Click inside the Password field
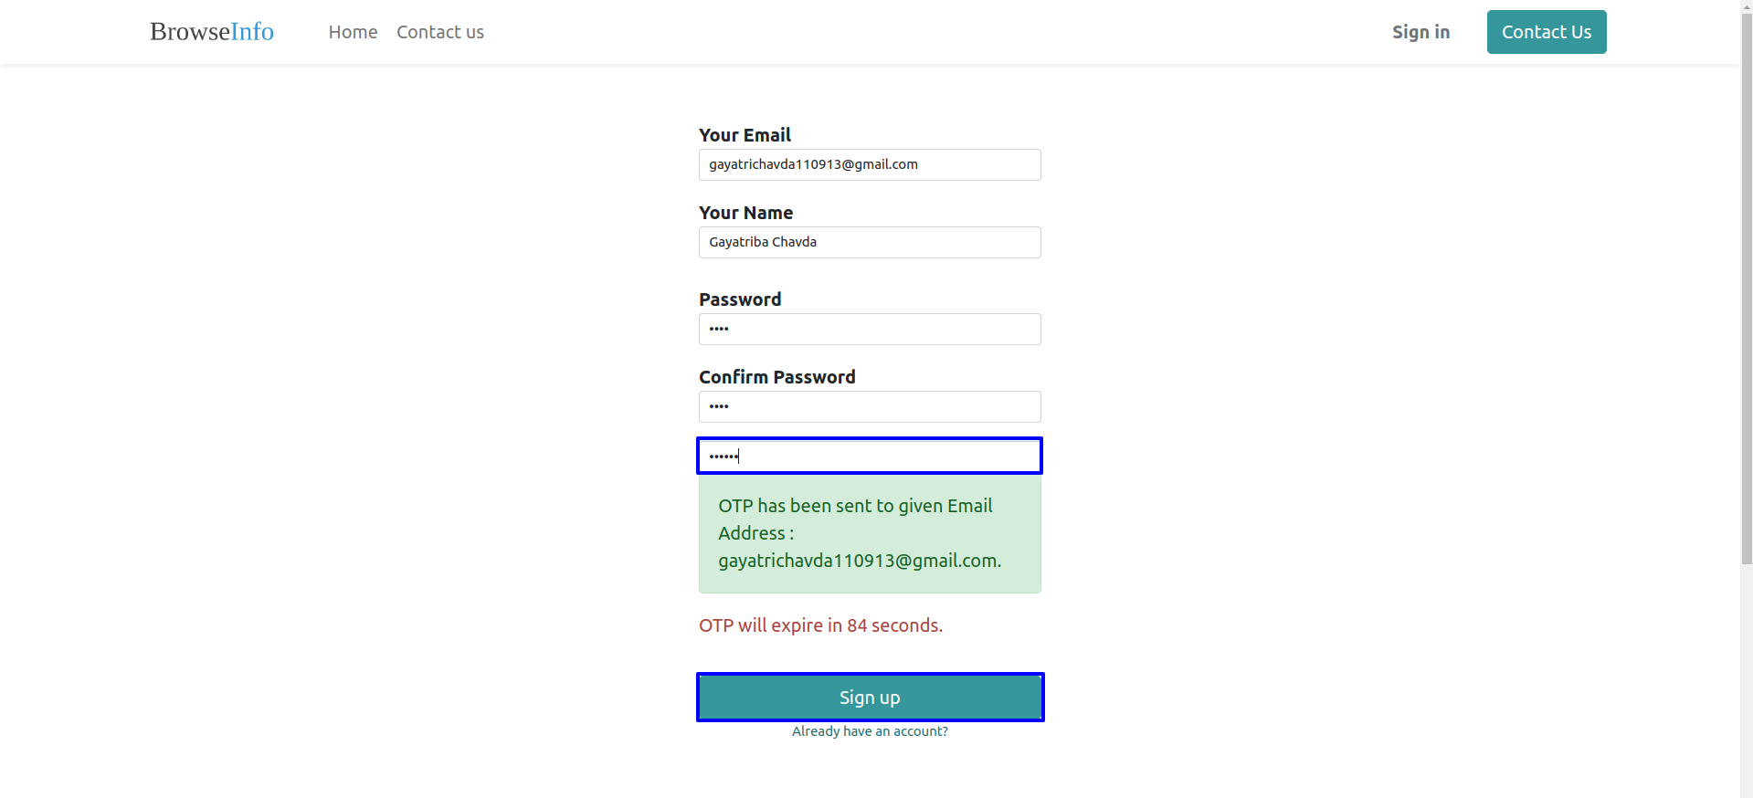1753x798 pixels. click(x=870, y=329)
